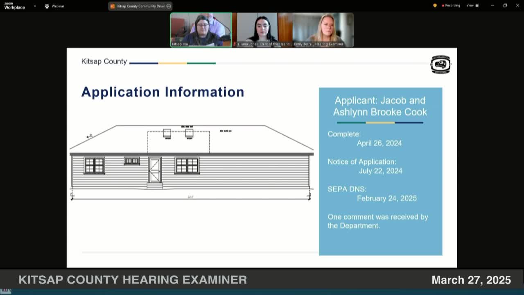Click the Kitsap County Hearing Examiner banner
524x295 pixels.
pyautogui.click(x=133, y=280)
